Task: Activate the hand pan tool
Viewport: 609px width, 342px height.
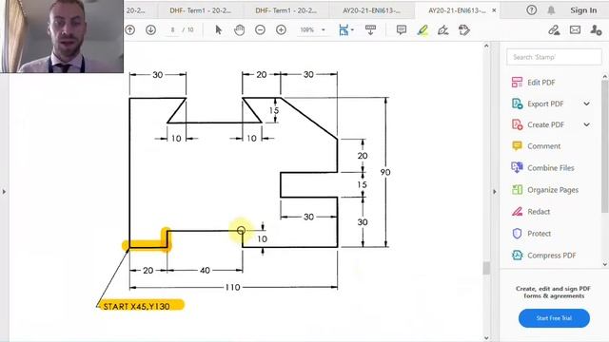Action: [x=239, y=29]
